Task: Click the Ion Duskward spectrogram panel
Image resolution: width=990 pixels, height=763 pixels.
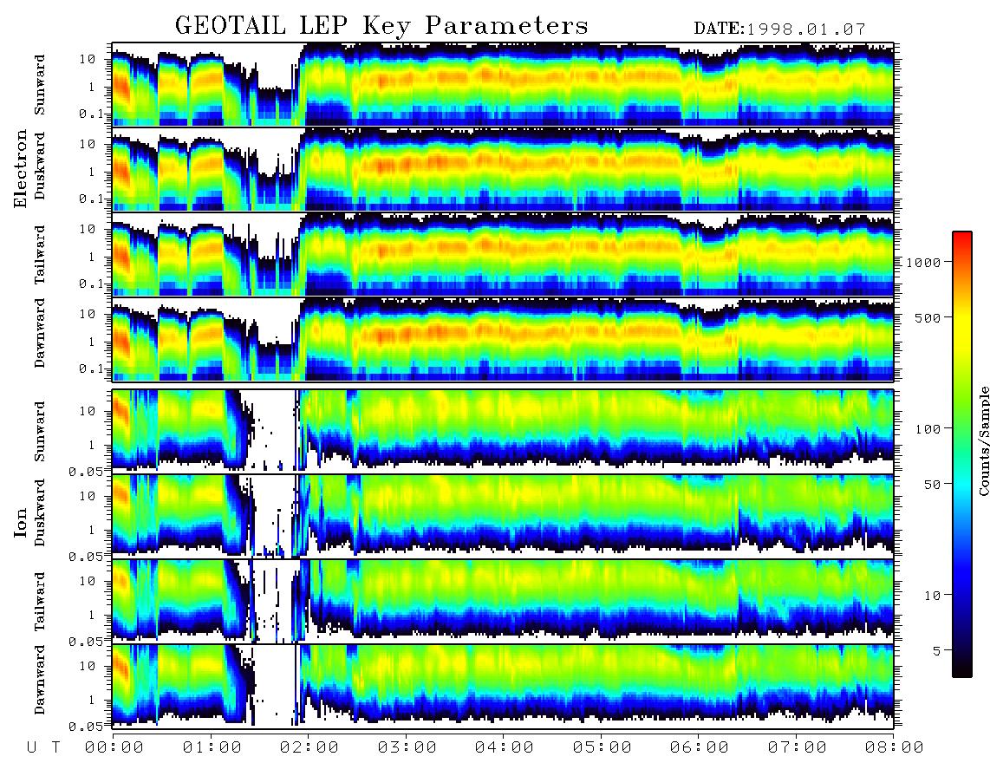Action: click(503, 516)
